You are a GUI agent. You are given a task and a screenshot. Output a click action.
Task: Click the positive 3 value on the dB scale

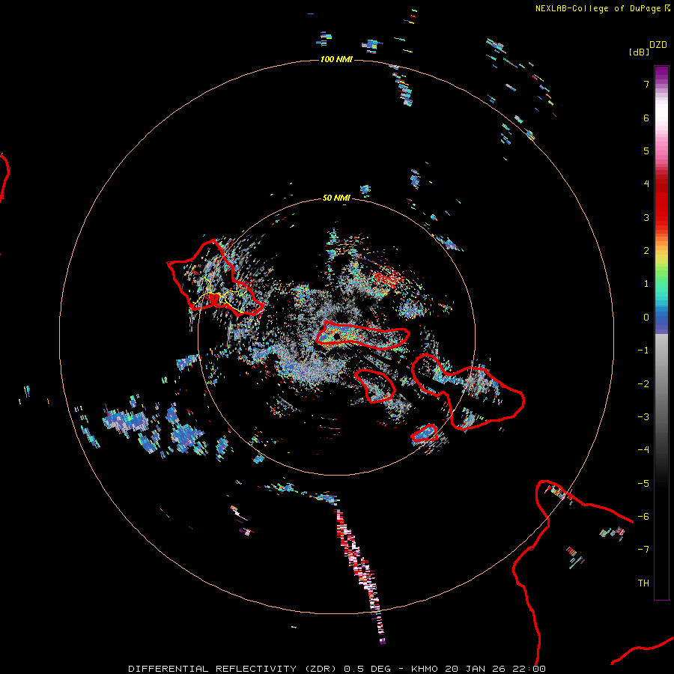pyautogui.click(x=646, y=217)
